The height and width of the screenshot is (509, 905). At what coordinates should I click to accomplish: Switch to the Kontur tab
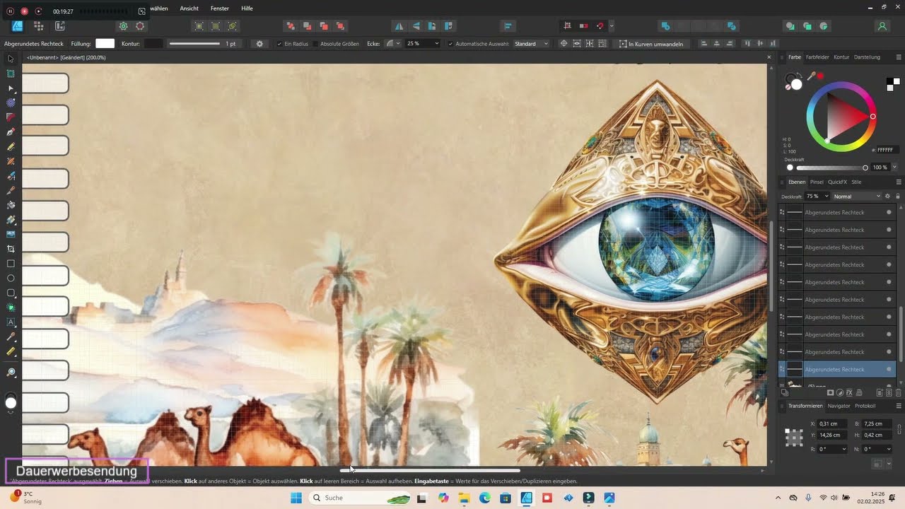point(841,57)
